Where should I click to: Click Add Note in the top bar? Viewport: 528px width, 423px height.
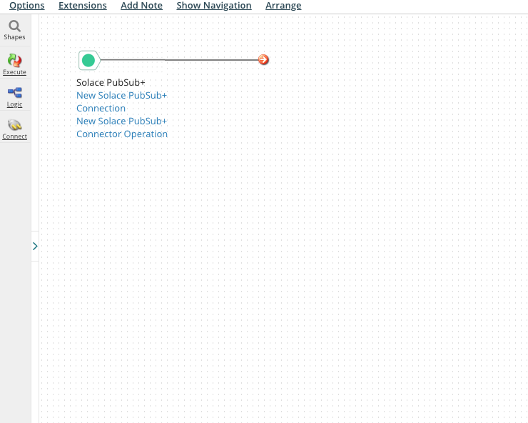coord(141,6)
